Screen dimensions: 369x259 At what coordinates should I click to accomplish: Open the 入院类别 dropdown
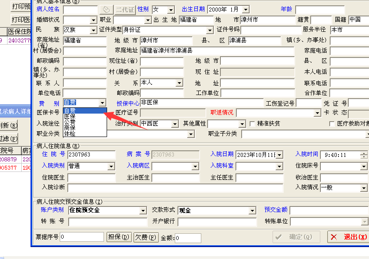[111, 167]
